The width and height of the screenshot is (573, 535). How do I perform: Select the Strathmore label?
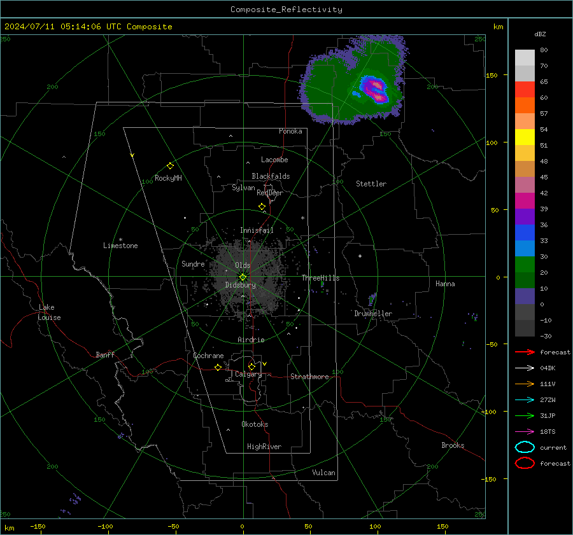pyautogui.click(x=309, y=377)
